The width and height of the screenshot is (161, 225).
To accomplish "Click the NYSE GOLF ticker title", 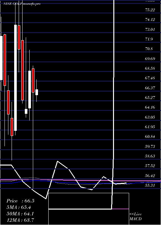I will click(x=13, y=4).
